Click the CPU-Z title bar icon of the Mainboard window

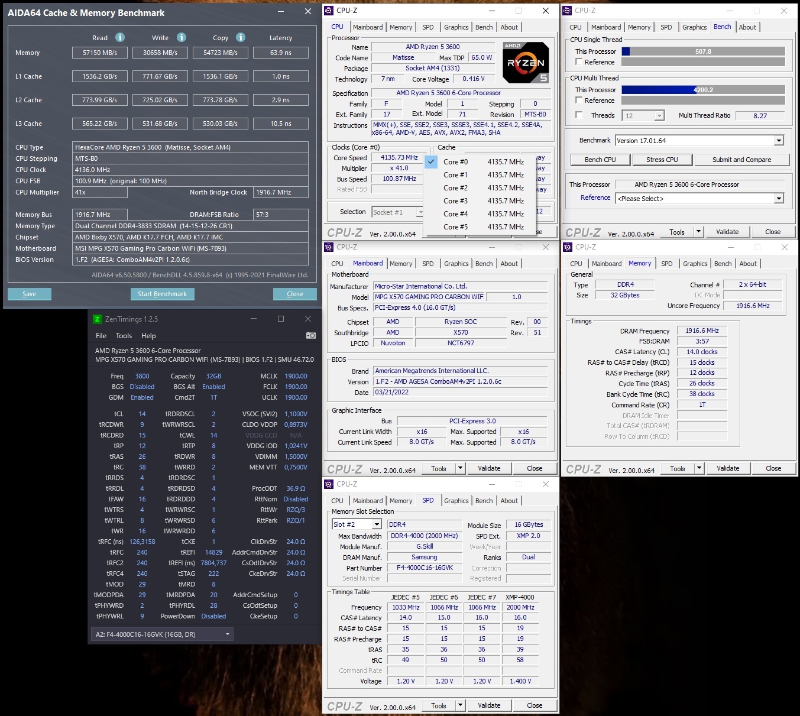(329, 247)
